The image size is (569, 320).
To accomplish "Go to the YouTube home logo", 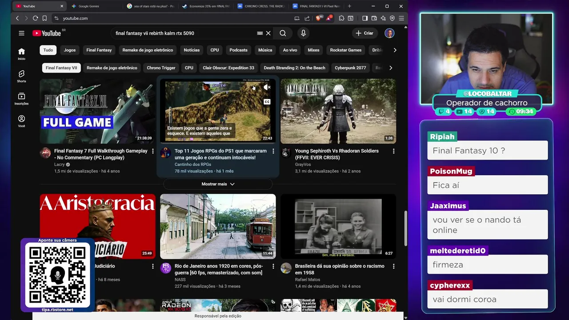I will 47,33.
